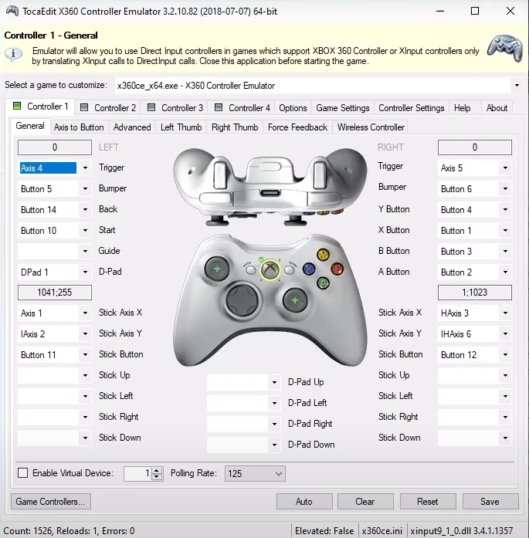Open the Polling Rate 125 dropdown
Viewport: 529px width, 538px height.
255,473
